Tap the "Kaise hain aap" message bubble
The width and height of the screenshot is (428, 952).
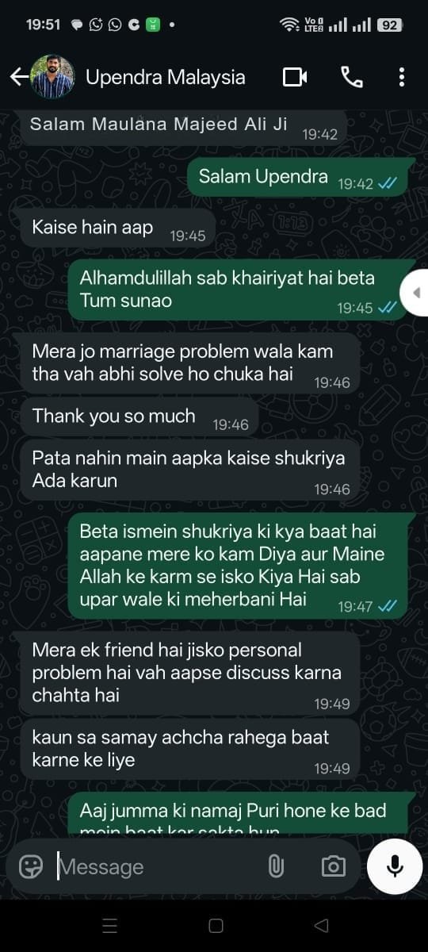pyautogui.click(x=119, y=228)
